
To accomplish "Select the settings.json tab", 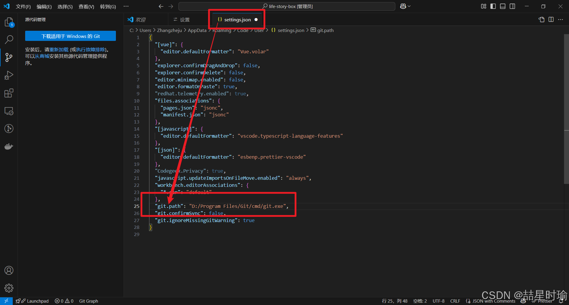I will [x=237, y=20].
